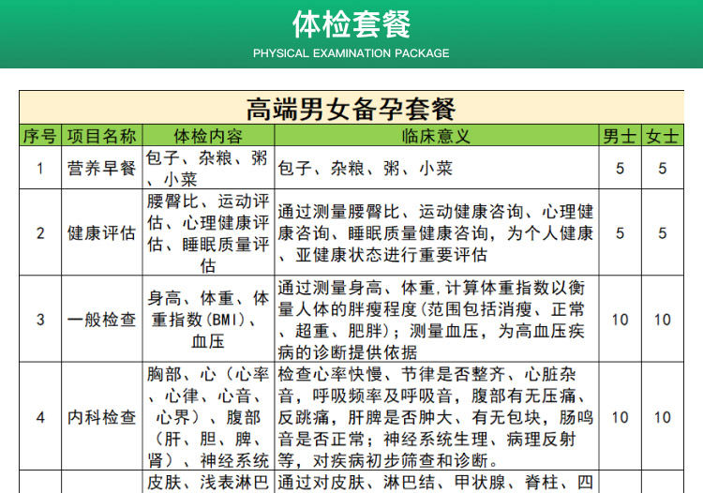
Task: Click the 营养早餐 row 体检内容 cell
Action: pyautogui.click(x=208, y=168)
